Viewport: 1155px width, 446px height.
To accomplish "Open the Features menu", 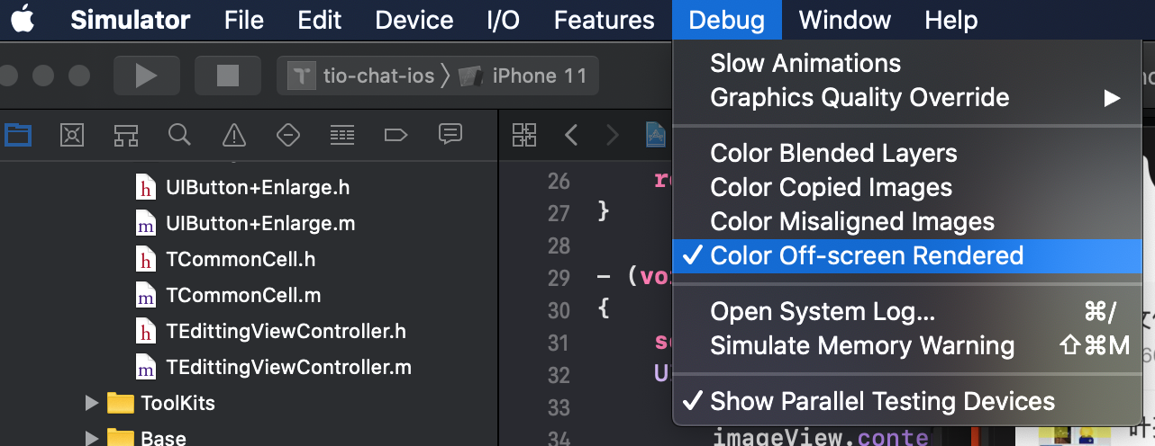I will pyautogui.click(x=604, y=20).
